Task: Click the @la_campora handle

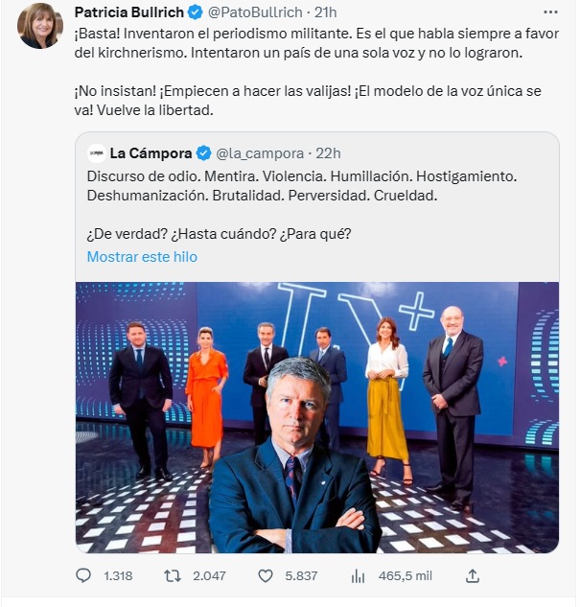Action: pos(260,152)
